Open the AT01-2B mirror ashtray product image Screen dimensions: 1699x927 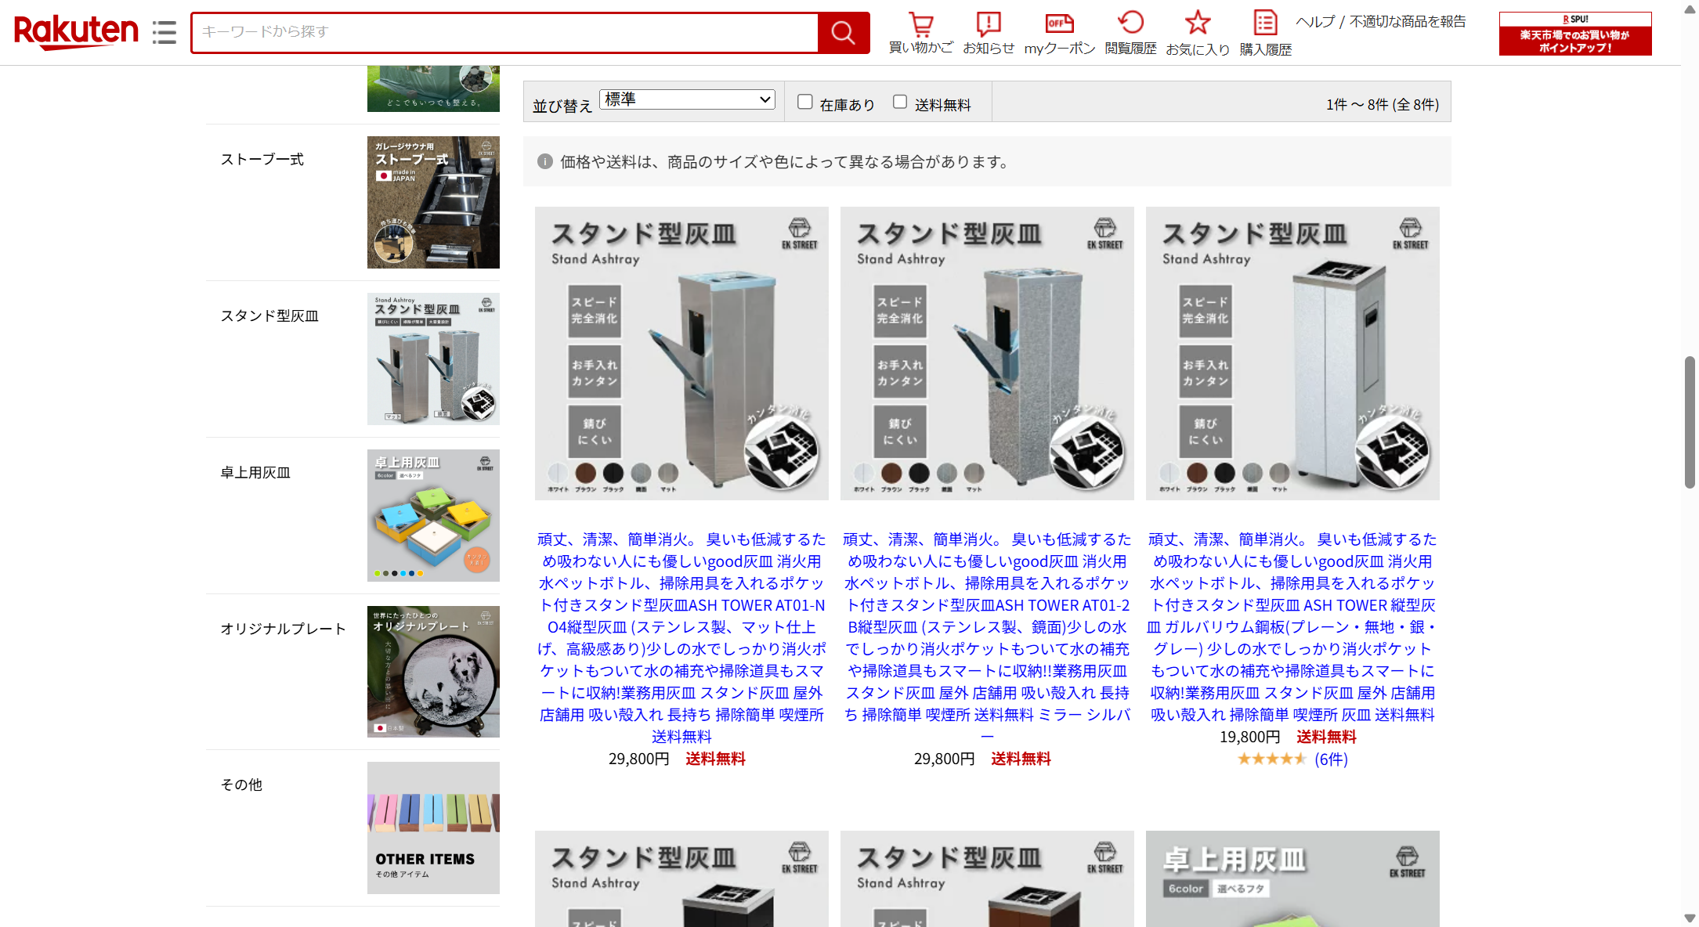pyautogui.click(x=987, y=353)
